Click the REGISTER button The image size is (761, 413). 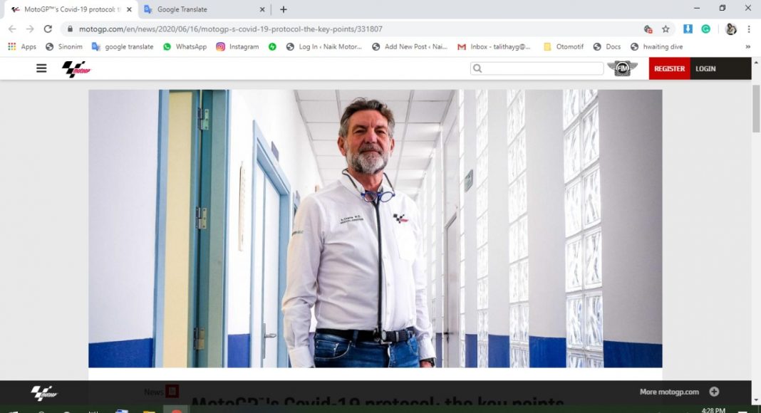(x=669, y=68)
